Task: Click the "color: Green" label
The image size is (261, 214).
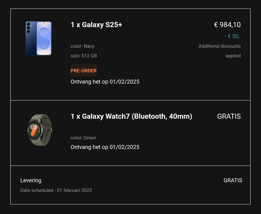Action: click(83, 138)
